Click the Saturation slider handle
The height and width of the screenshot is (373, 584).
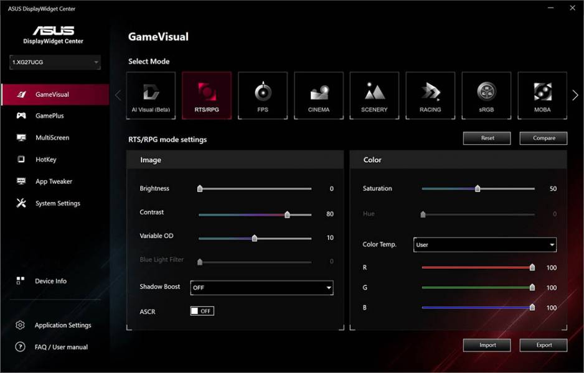click(478, 188)
